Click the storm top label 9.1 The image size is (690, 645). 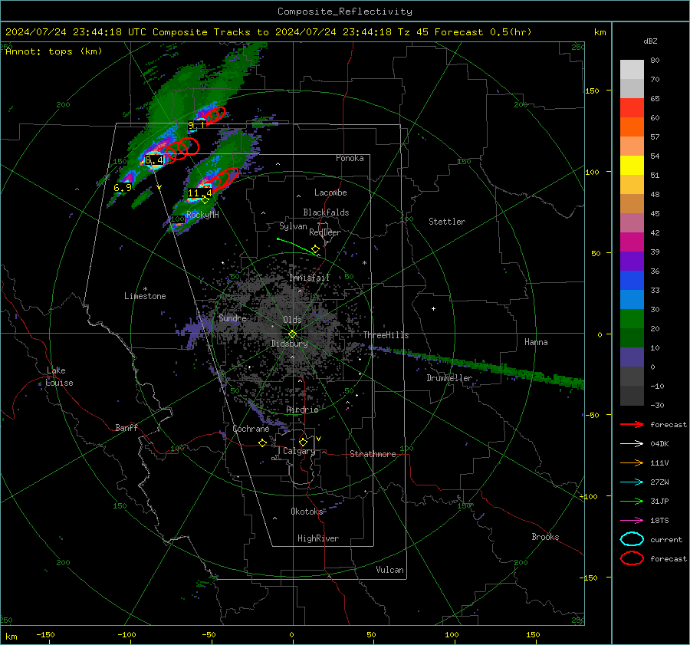click(x=196, y=126)
